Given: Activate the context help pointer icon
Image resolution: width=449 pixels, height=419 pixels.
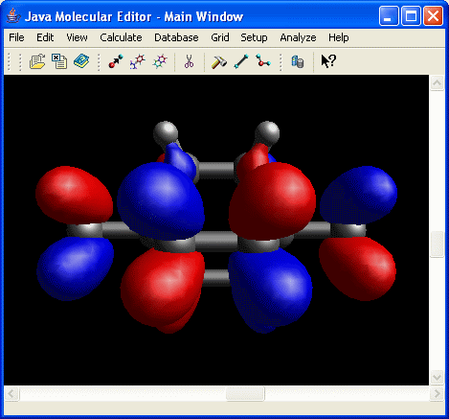Looking at the screenshot, I should [328, 61].
